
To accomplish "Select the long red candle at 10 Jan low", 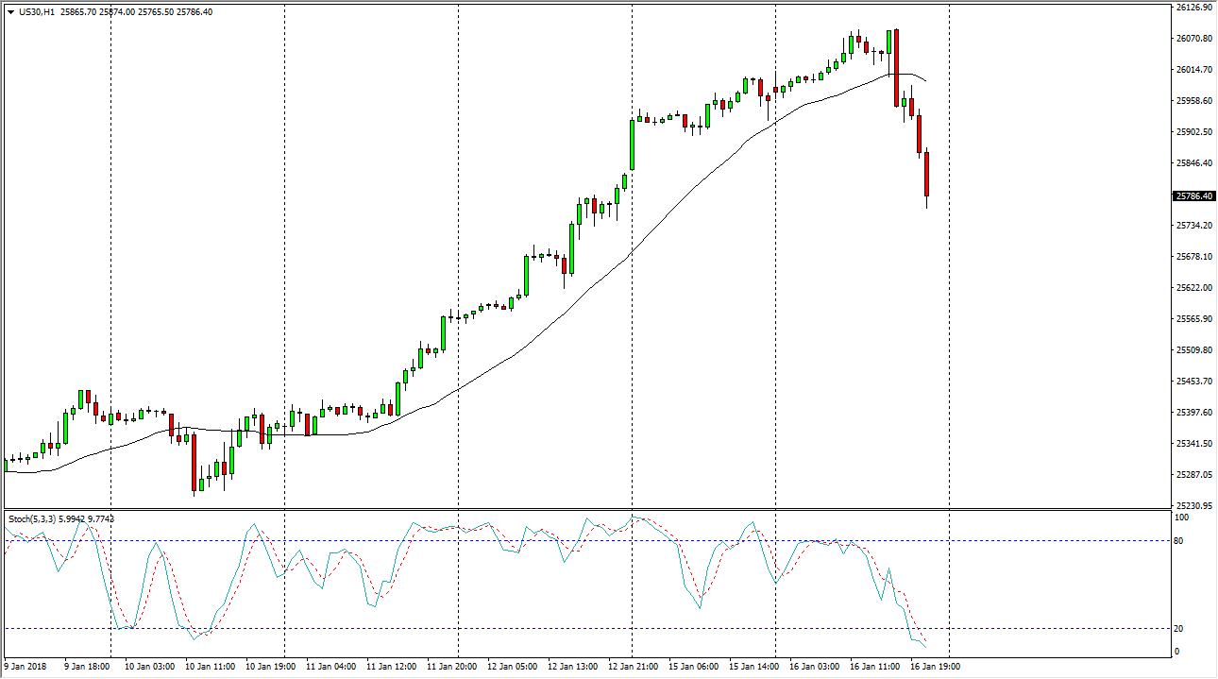I will 194,463.
